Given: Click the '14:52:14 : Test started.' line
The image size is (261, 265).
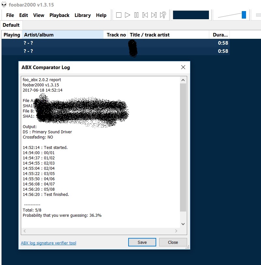Looking at the screenshot, I should [45, 148].
